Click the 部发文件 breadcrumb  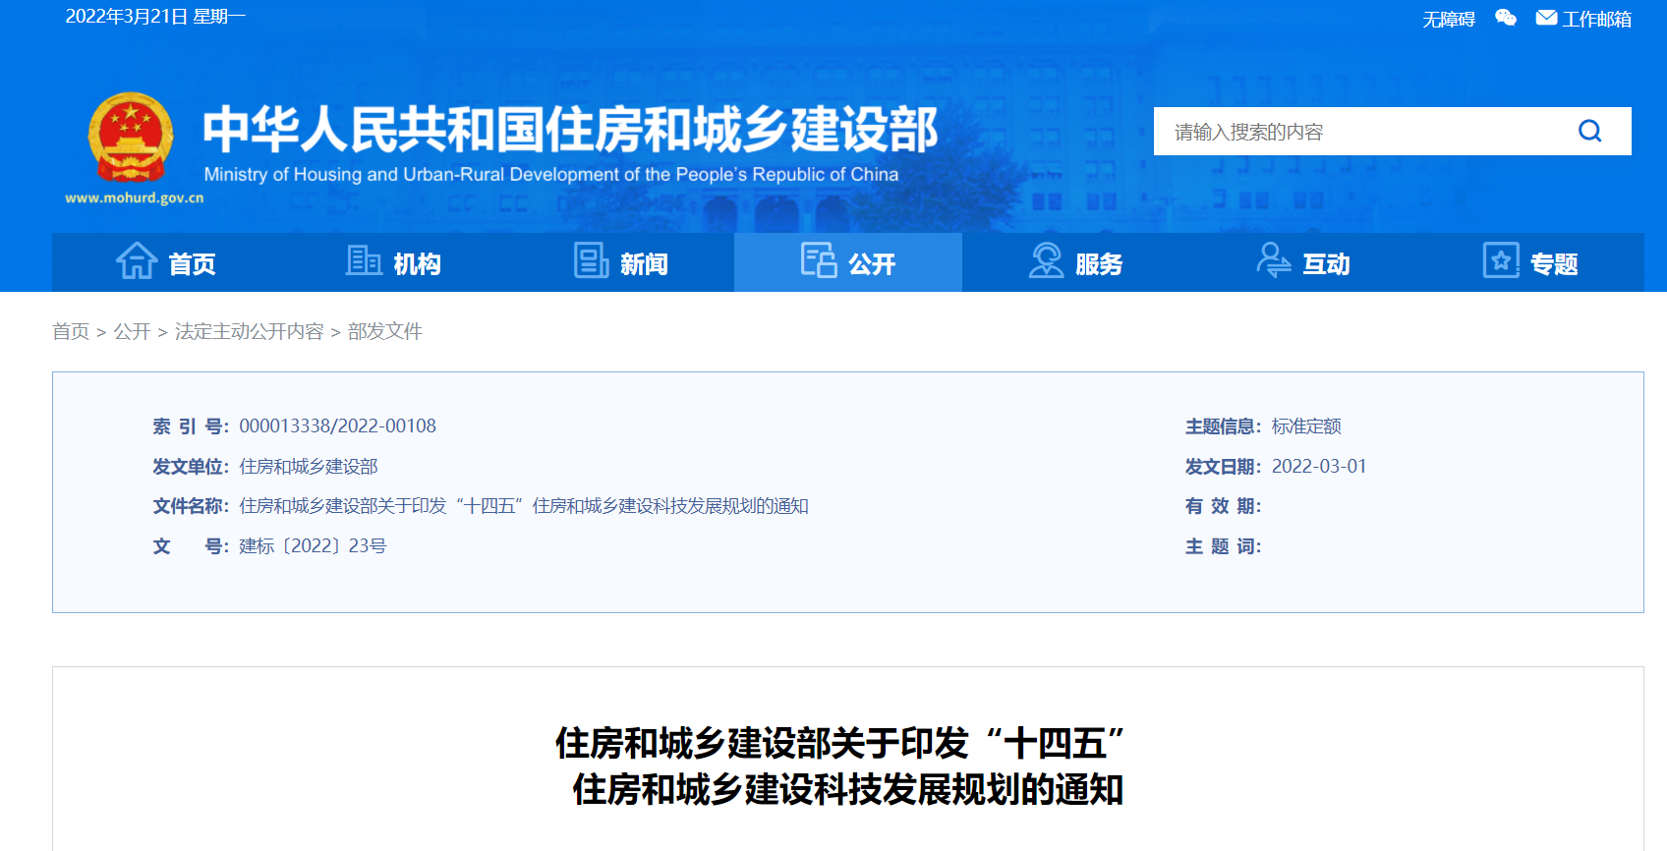coord(385,331)
